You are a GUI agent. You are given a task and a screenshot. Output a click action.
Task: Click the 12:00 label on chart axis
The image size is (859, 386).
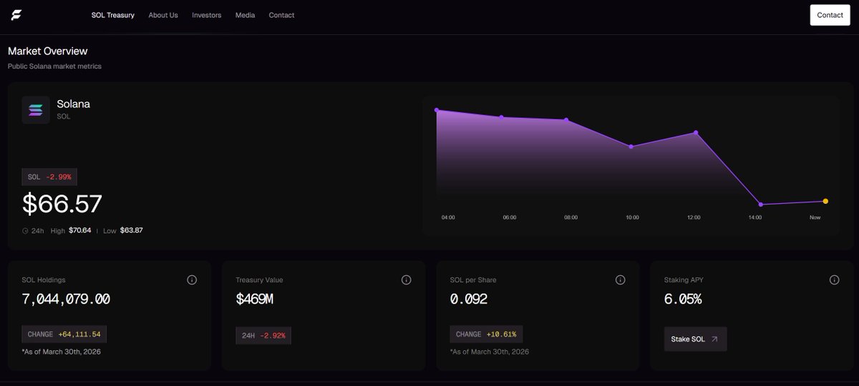694,217
